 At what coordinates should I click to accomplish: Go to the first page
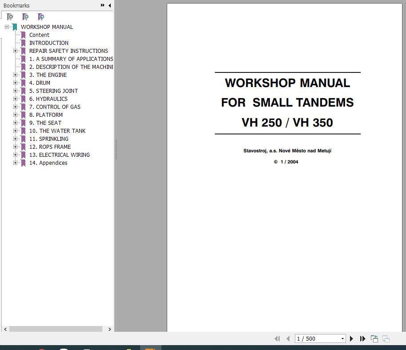tap(277, 338)
